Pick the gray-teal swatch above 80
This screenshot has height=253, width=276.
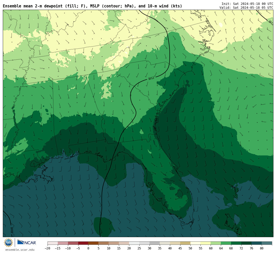pyautogui.click(x=267, y=243)
